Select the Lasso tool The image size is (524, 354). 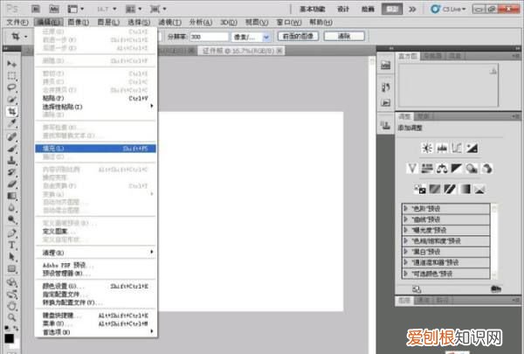pos(12,88)
